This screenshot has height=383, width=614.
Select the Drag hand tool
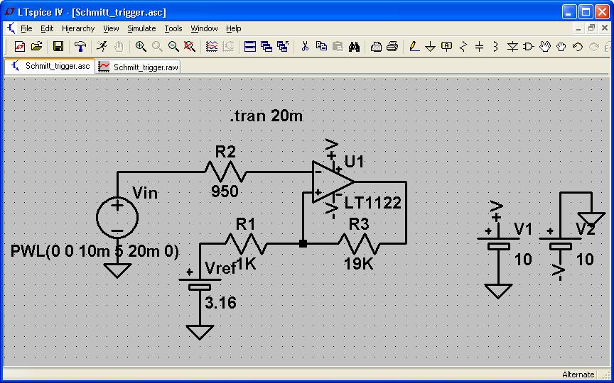[561, 47]
